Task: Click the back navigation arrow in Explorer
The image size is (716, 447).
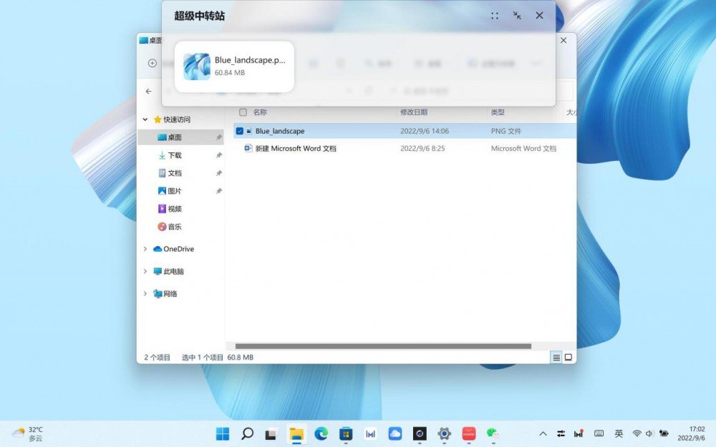Action: pos(148,92)
